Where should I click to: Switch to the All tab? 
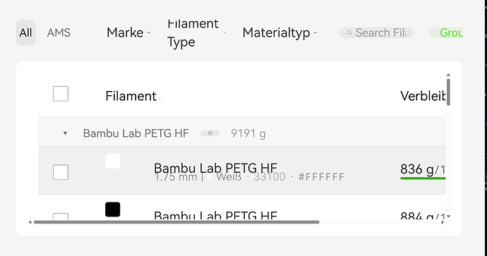(26, 32)
